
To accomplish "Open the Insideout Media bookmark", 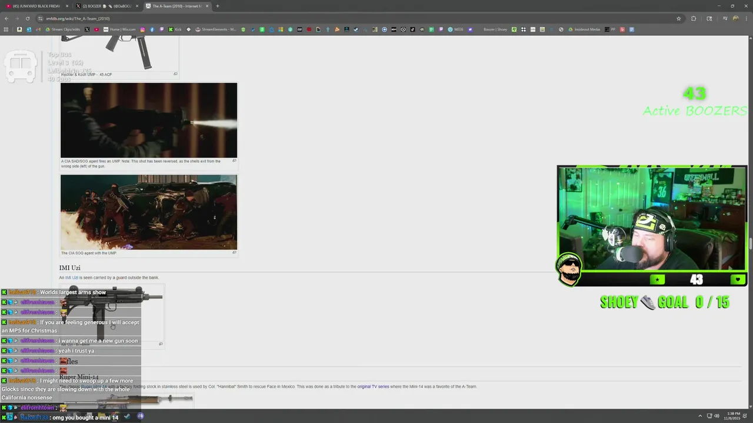I will click(584, 29).
